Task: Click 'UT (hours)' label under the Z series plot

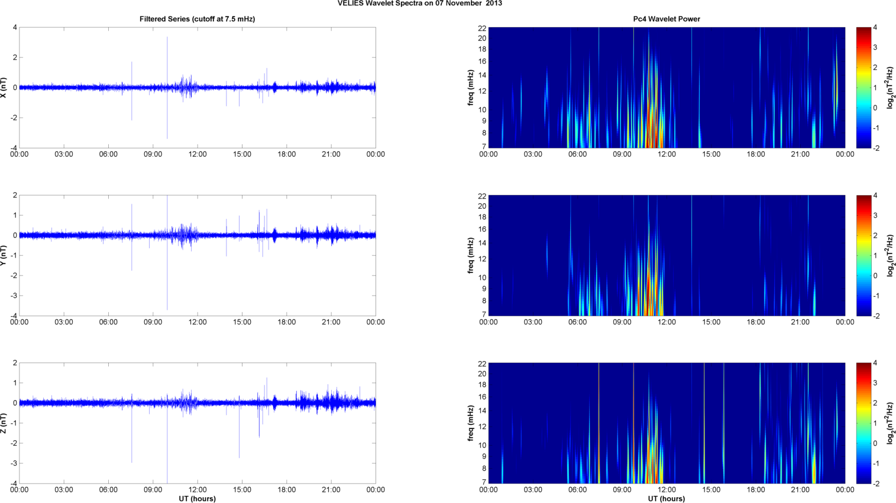Action: (x=197, y=499)
